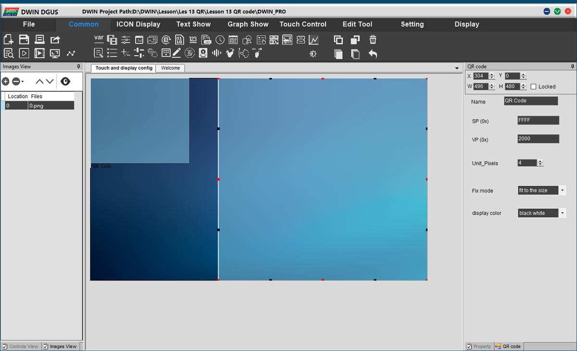Viewport: 577px width, 351px height.
Task: Open the Graph Show menu
Action: (x=248, y=24)
